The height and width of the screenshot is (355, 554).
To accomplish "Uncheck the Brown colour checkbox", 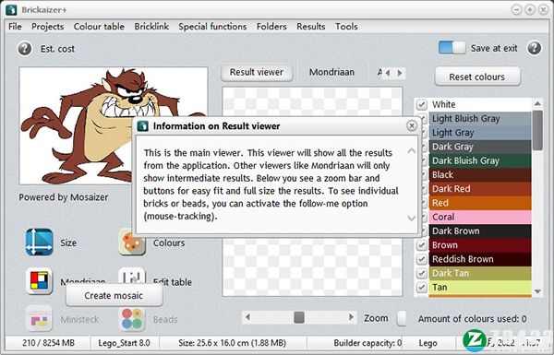I will (x=422, y=245).
